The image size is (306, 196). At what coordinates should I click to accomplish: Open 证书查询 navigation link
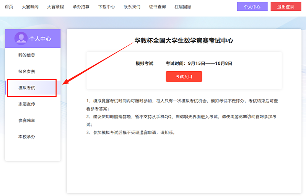[158, 7]
